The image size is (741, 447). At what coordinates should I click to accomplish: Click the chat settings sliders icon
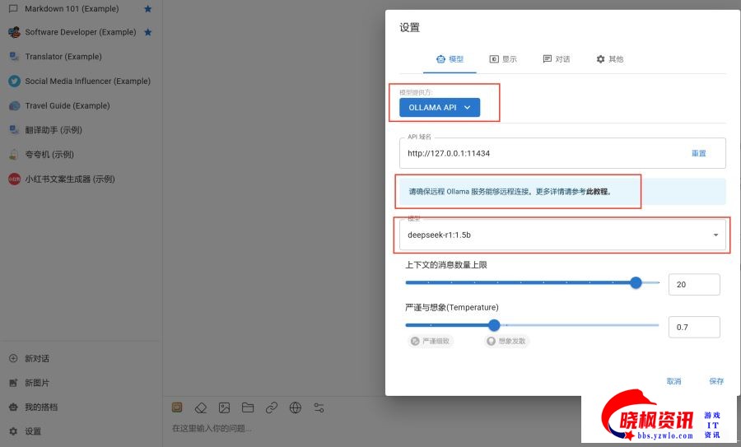[x=319, y=407]
